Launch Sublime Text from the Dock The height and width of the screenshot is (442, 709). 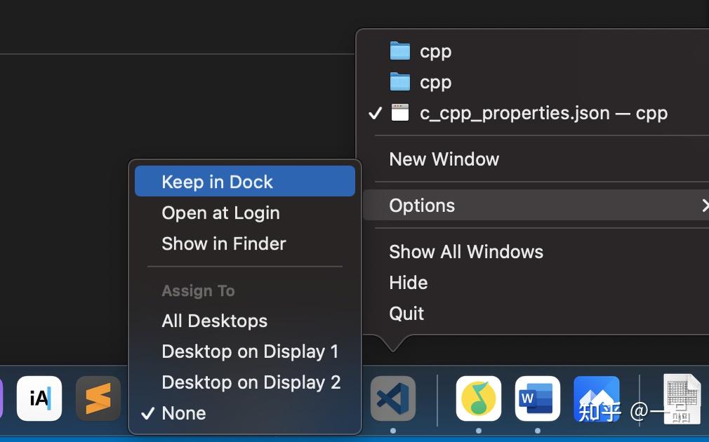(98, 399)
